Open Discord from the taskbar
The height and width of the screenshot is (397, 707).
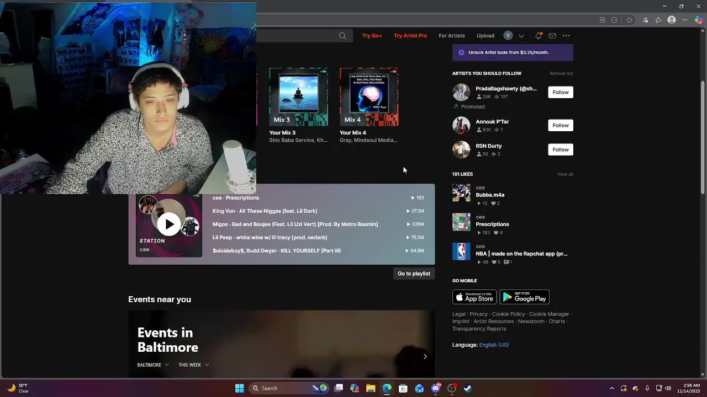(x=436, y=388)
